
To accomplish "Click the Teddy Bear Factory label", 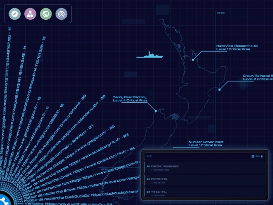I will (130, 99).
